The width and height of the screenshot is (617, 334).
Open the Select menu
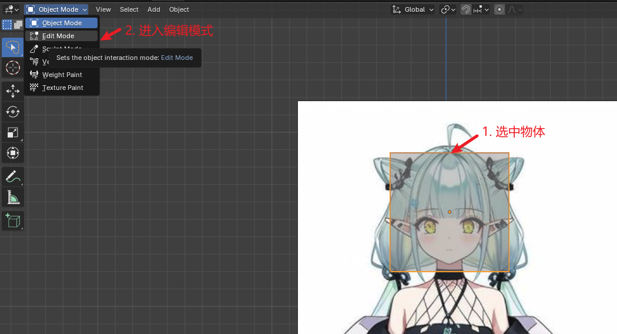point(129,9)
